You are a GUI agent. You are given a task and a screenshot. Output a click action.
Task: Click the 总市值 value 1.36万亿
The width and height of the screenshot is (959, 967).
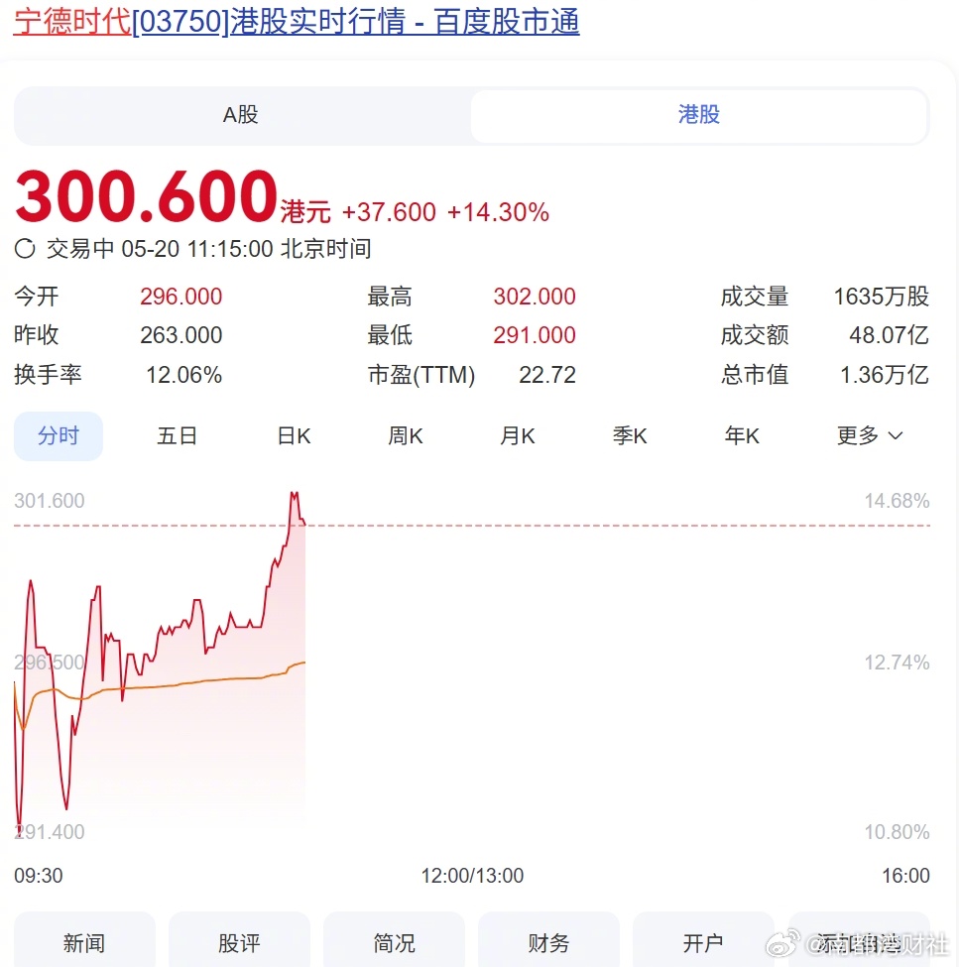point(885,375)
